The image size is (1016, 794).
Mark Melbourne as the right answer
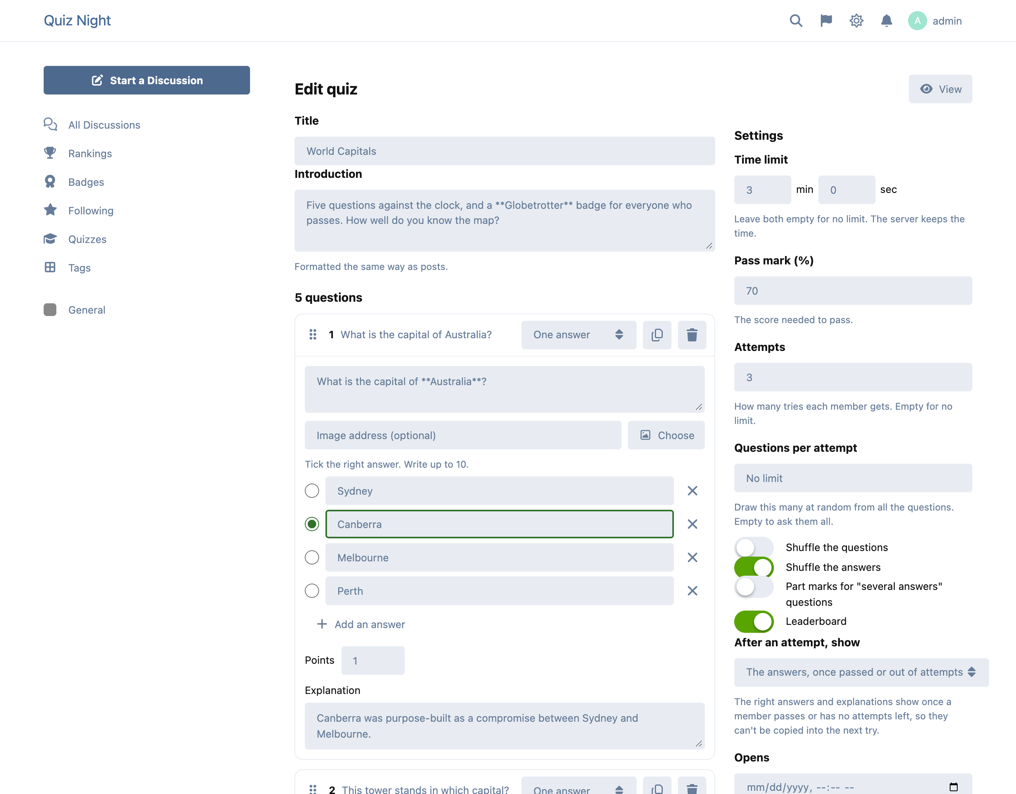pyautogui.click(x=312, y=557)
